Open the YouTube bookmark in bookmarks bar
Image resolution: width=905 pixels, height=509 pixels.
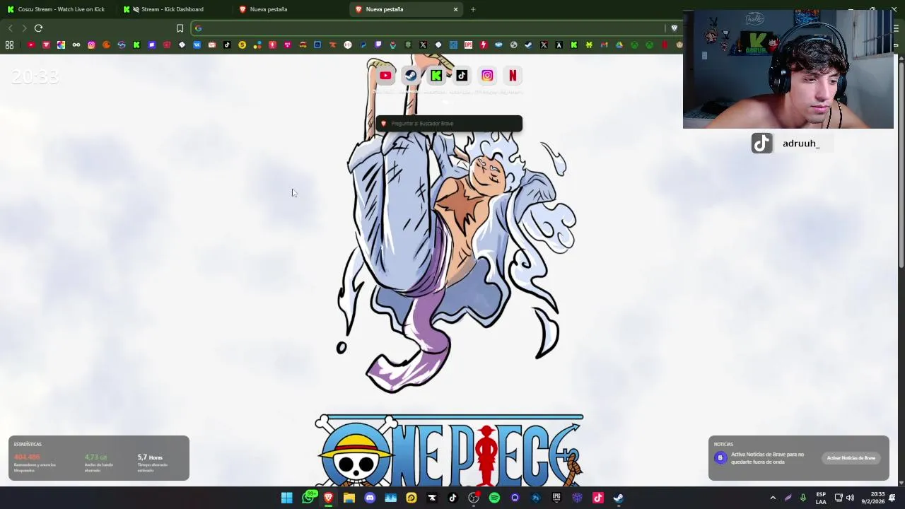(31, 45)
